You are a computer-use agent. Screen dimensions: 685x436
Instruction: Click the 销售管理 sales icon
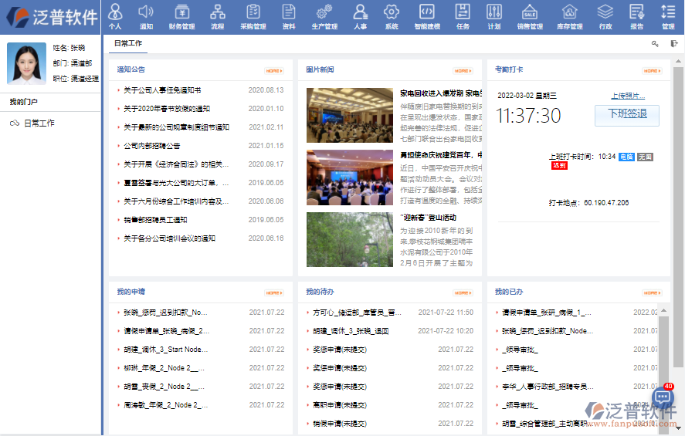[529, 16]
